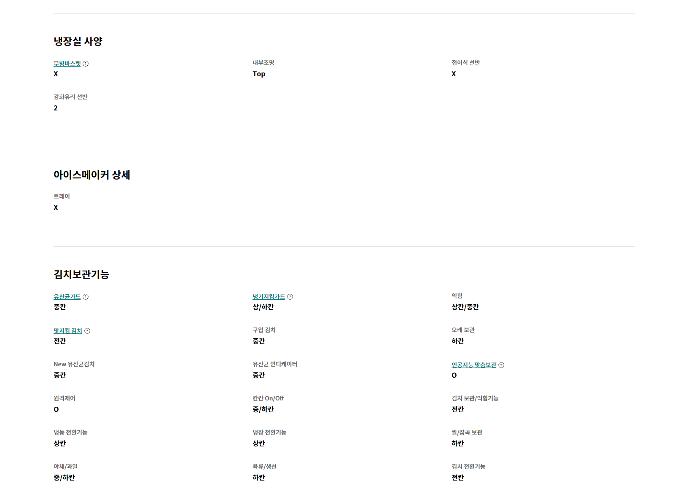Show help icon beside 인공지능 맞춤보관
The height and width of the screenshot is (486, 688).
pyautogui.click(x=501, y=365)
